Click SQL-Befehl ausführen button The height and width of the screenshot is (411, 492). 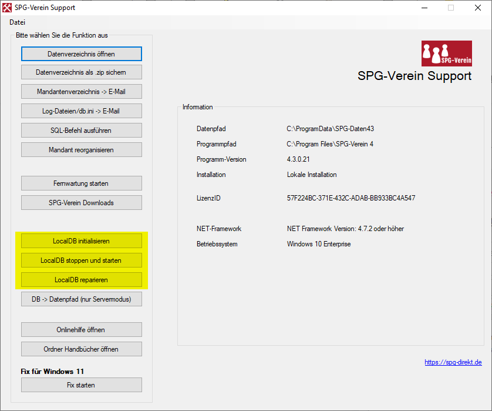(81, 131)
